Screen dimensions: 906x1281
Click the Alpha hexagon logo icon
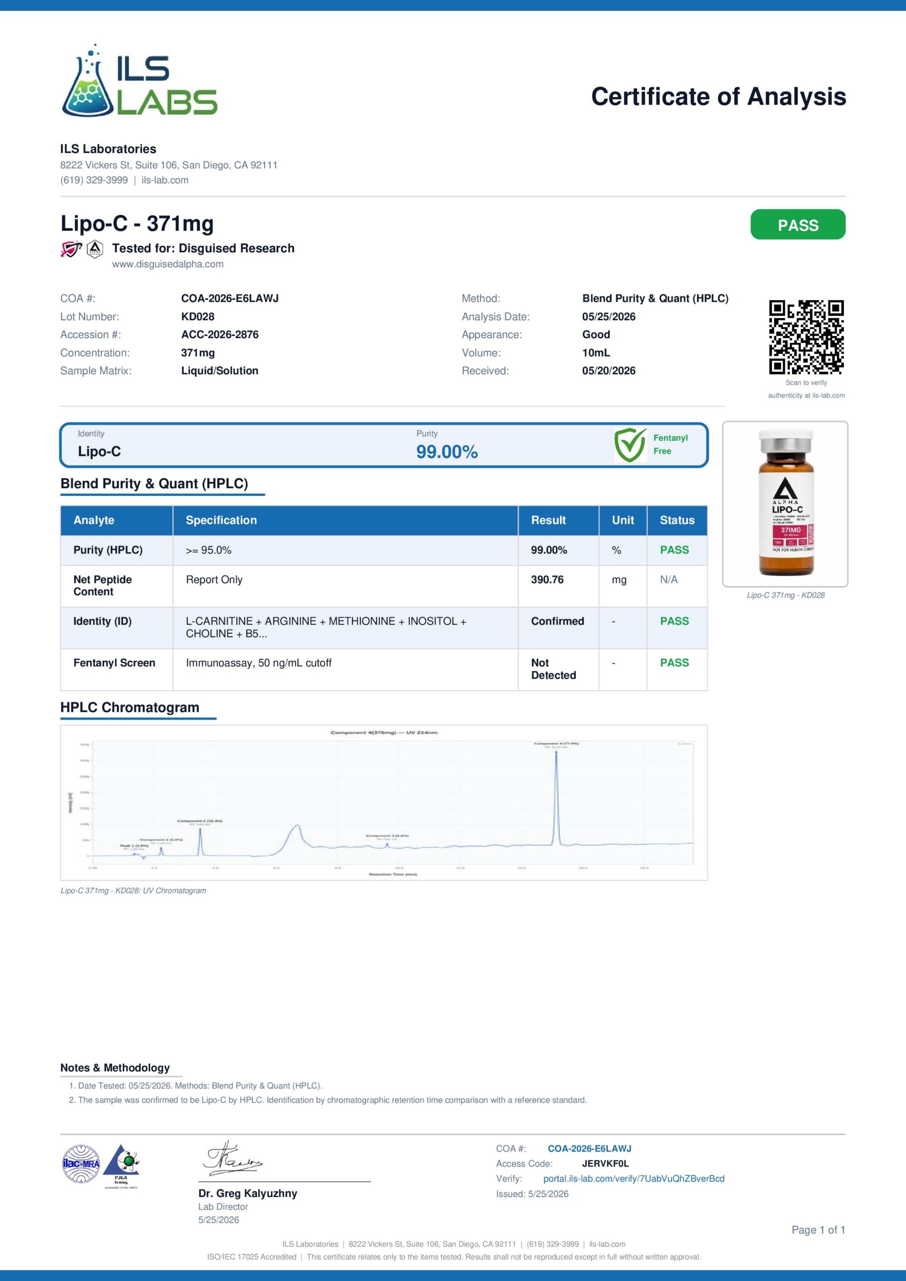[x=96, y=249]
